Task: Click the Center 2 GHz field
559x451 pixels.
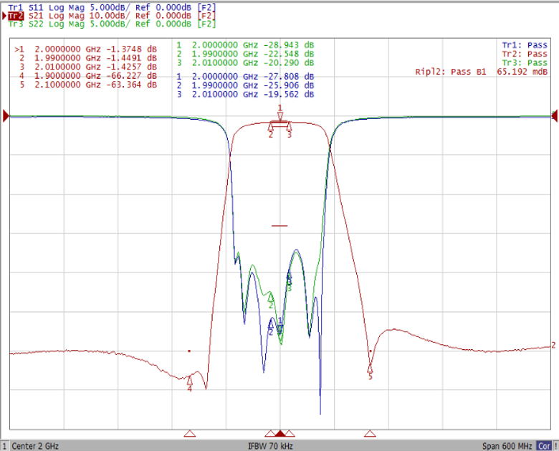Action: point(35,446)
